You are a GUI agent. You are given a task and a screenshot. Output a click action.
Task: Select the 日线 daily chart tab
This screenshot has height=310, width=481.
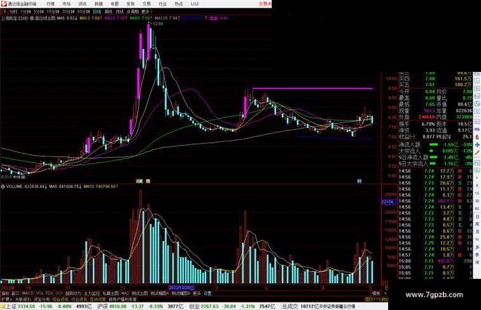coord(97,11)
